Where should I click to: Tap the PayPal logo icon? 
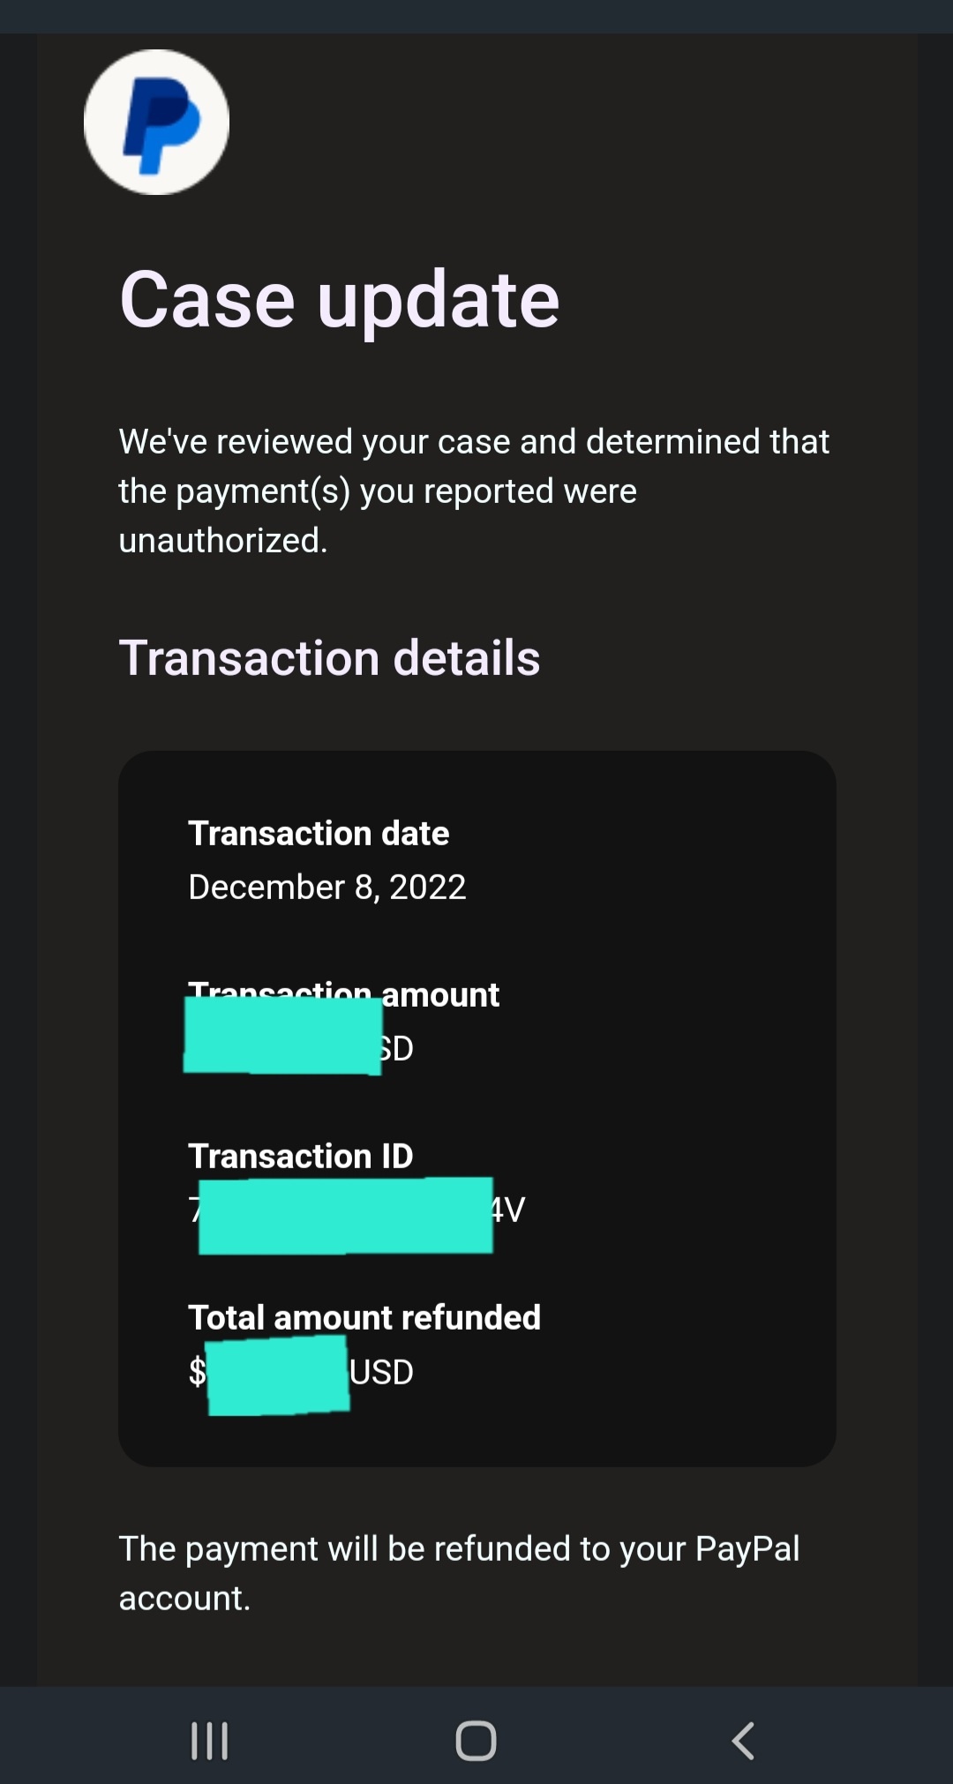(x=156, y=122)
